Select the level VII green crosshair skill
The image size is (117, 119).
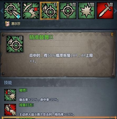pos(68,11)
